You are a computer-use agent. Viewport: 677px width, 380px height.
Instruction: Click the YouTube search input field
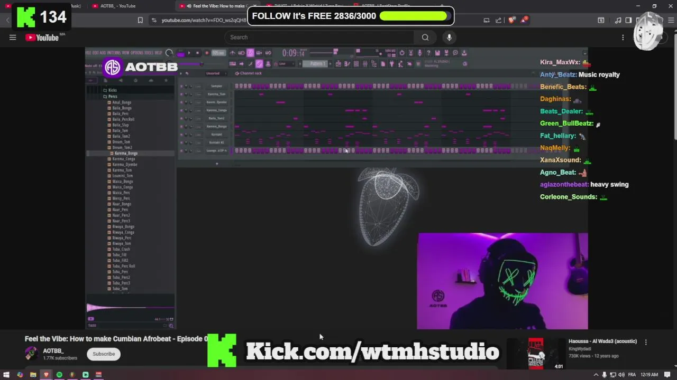pyautogui.click(x=319, y=37)
